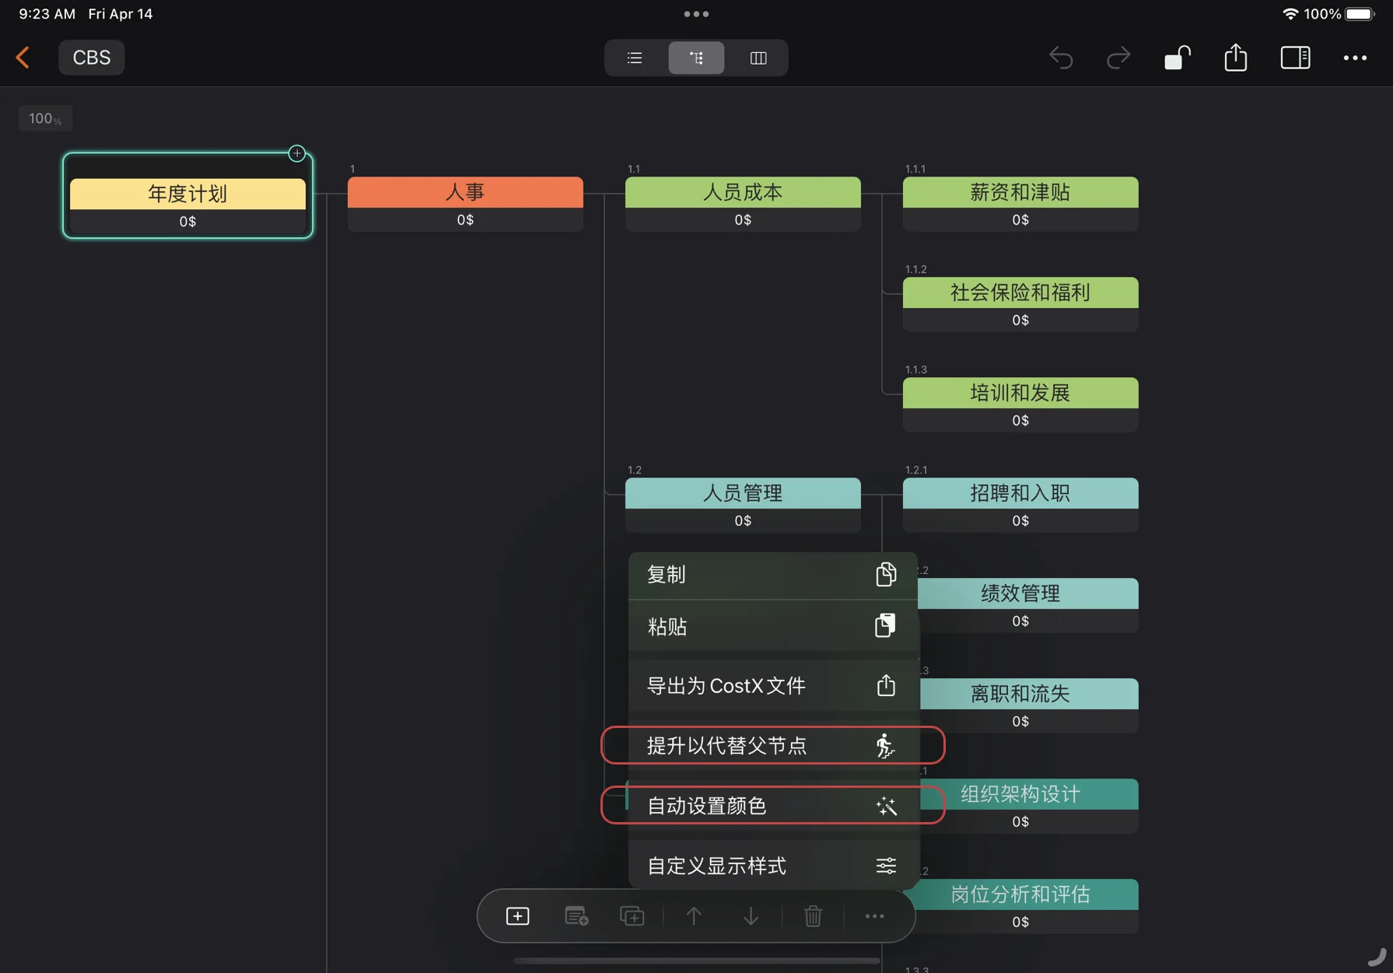1393x973 pixels.
Task: Undo the last action
Action: (1061, 58)
